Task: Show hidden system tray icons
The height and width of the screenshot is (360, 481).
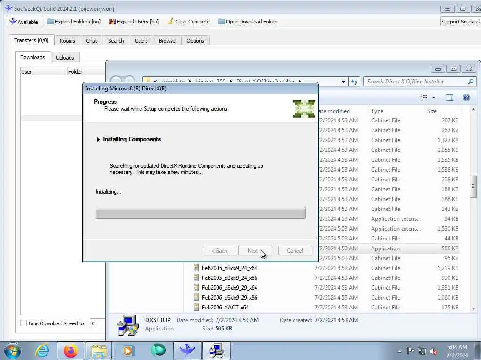Action: pyautogui.click(x=399, y=351)
